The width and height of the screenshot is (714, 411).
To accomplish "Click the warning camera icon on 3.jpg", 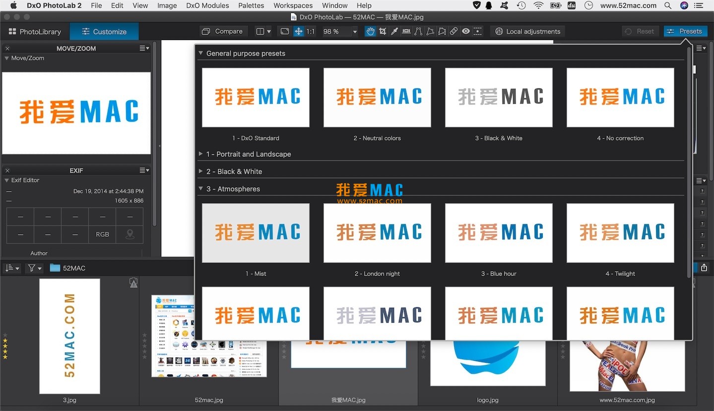I will click(x=133, y=282).
